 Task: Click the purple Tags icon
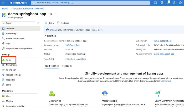pyautogui.click(x=3, y=44)
